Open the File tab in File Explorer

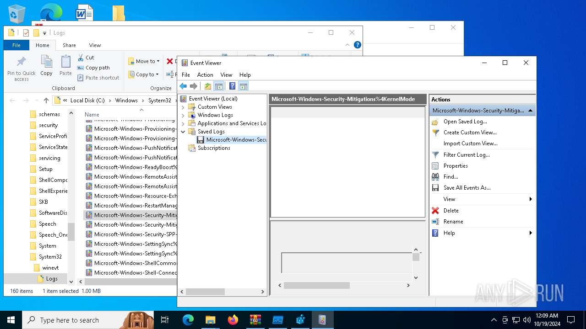tap(16, 45)
